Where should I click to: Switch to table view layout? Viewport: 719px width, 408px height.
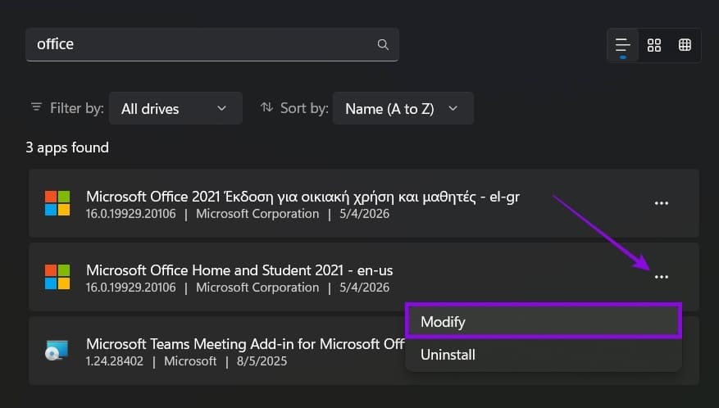685,45
